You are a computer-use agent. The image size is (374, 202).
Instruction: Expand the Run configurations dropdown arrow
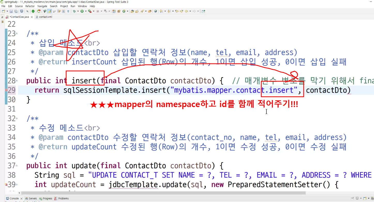[x=86, y=11]
